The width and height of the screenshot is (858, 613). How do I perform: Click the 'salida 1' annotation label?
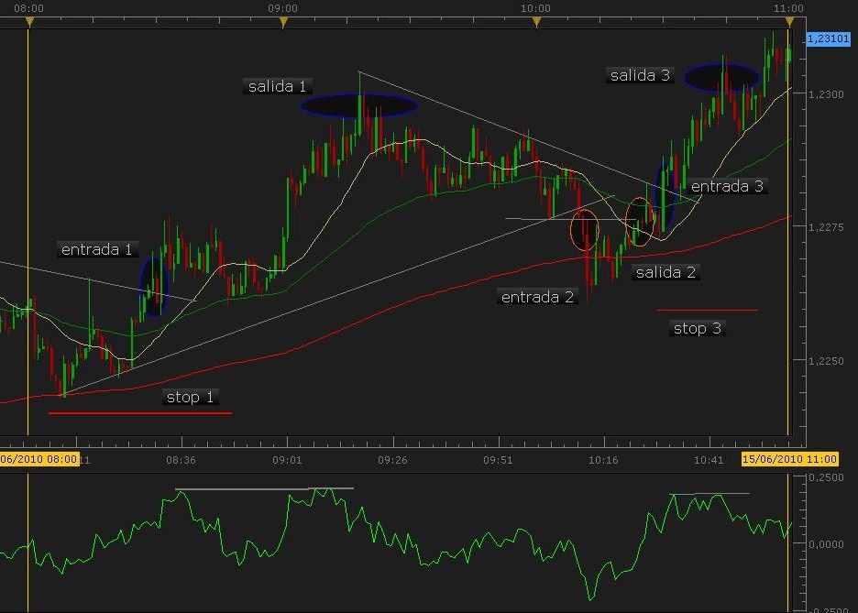coord(277,86)
